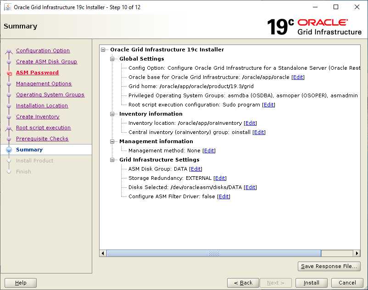368x290 pixels.
Task: Click the Summary current step circle icon
Action: (9, 150)
